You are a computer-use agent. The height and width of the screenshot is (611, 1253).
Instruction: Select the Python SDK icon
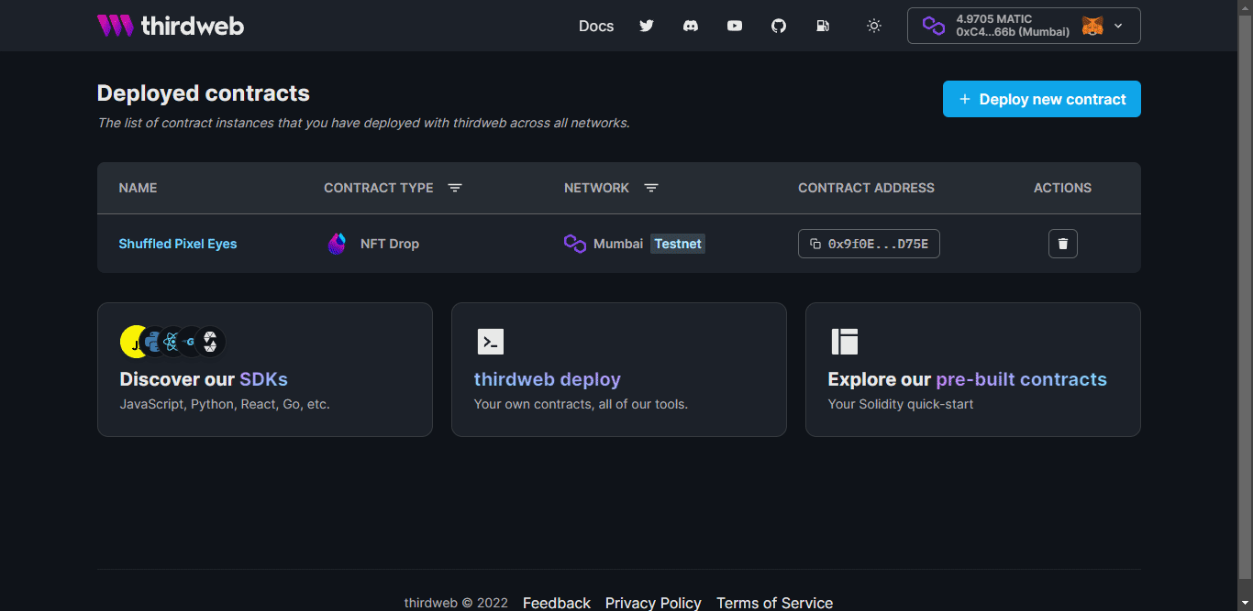click(x=152, y=341)
